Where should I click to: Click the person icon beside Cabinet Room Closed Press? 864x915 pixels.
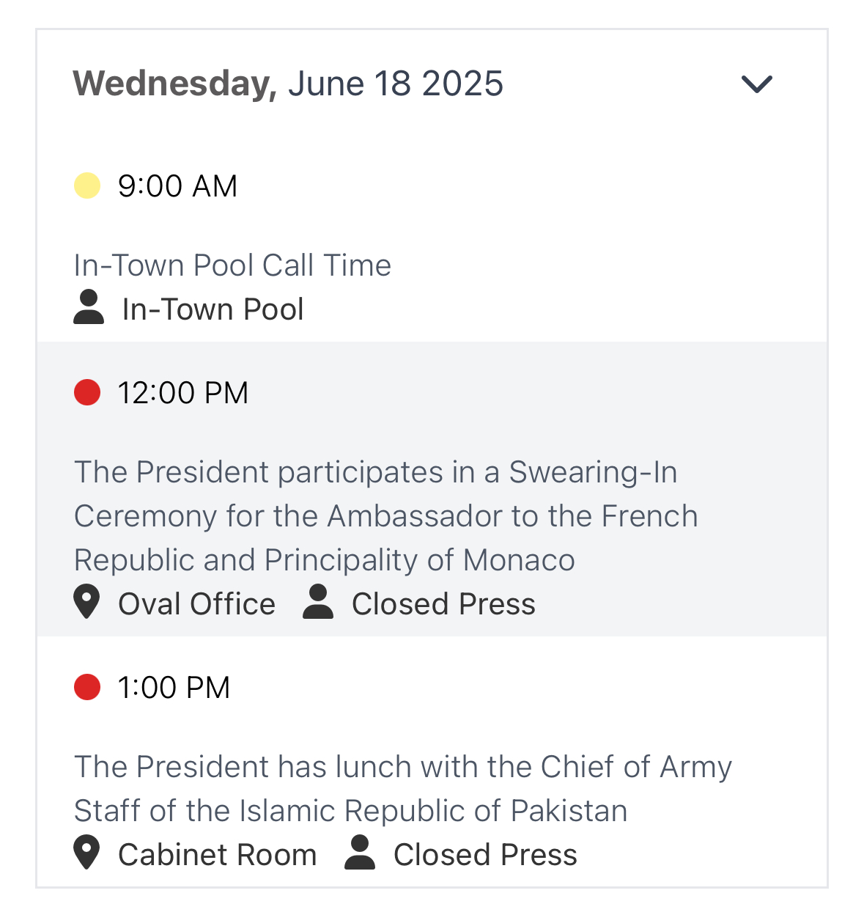360,853
